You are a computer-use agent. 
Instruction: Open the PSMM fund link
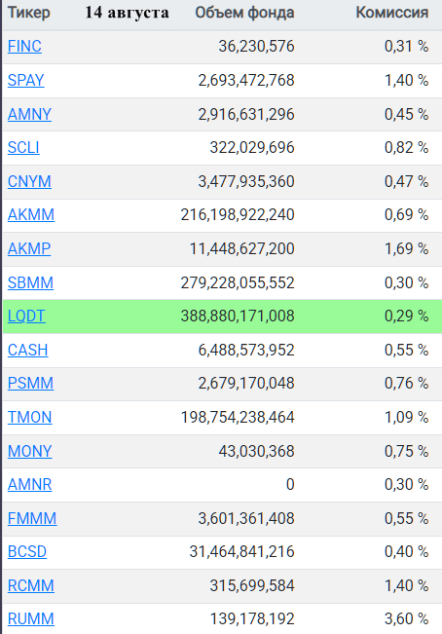pos(31,383)
